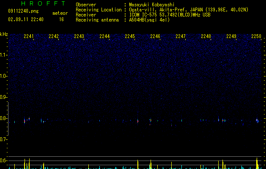Screen dimensions: 266x169
Task: Click the kHz axis unit label
Action: 4,34
